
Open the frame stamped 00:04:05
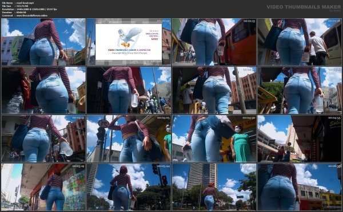click(x=129, y=138)
